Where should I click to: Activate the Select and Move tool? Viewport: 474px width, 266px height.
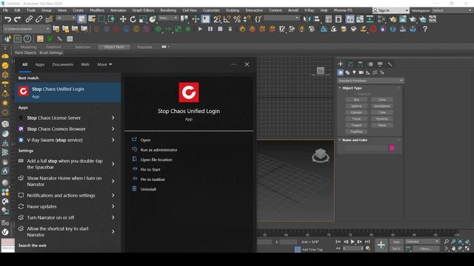123,19
